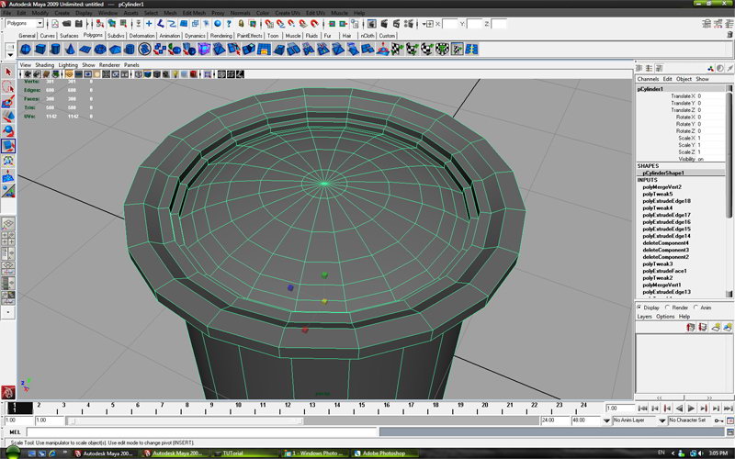Screen dimensions: 735x459
Task: Open the No Anim Layer dropdown
Action: coord(636,420)
